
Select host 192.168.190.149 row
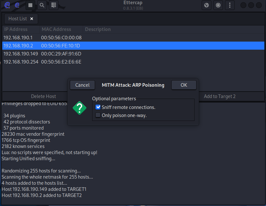[x=133, y=54]
